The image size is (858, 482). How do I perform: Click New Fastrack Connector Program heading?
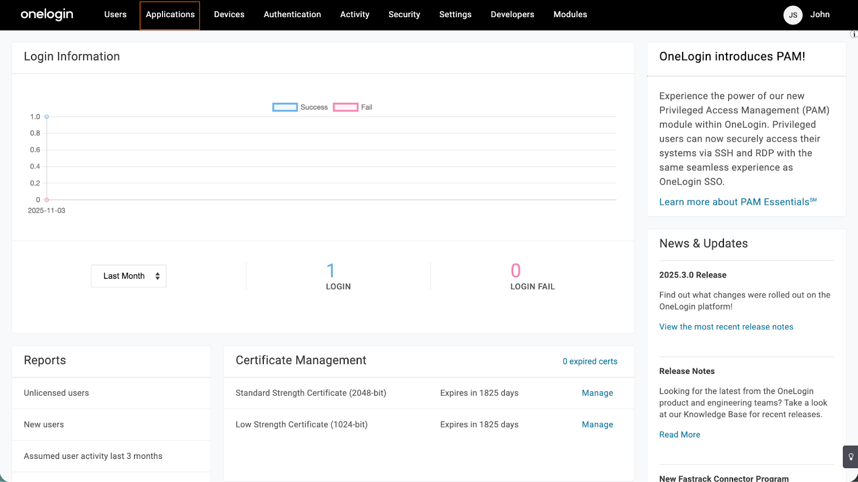724,479
